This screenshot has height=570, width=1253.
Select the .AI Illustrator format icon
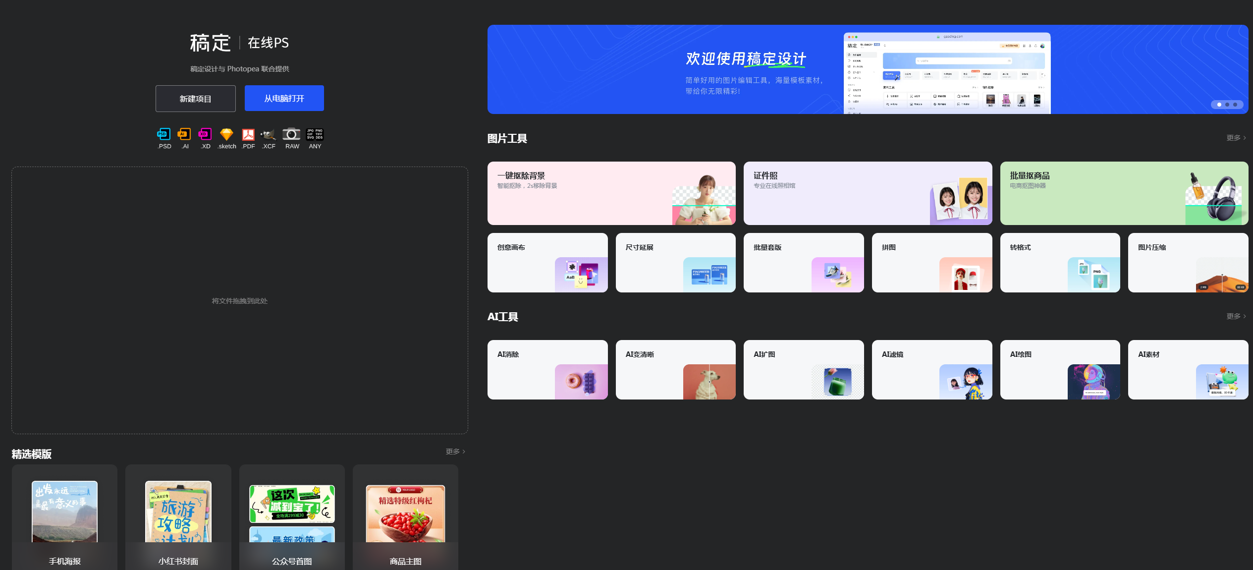coord(184,135)
